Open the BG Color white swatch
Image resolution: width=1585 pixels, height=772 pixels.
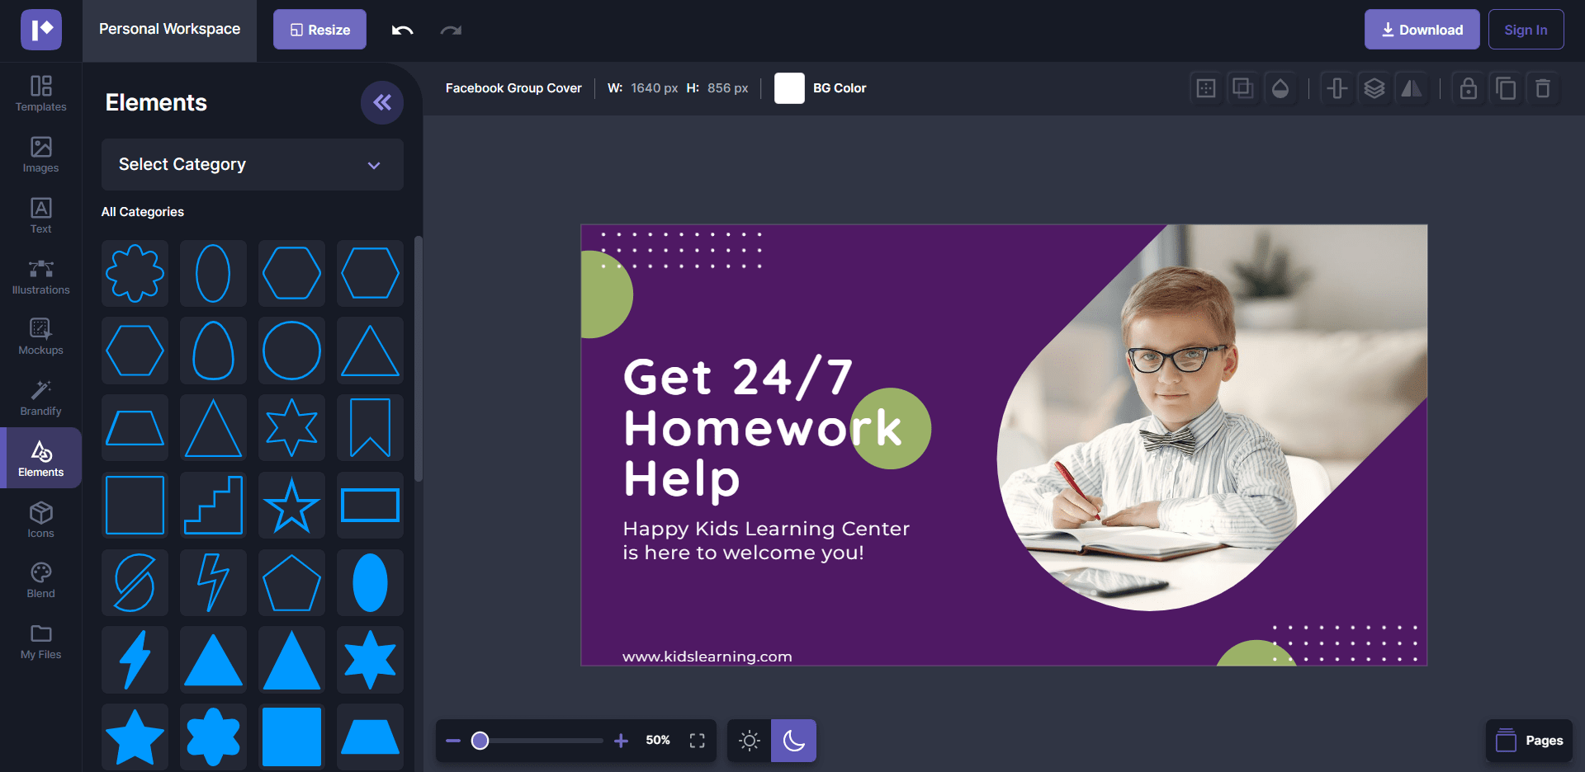pos(788,88)
